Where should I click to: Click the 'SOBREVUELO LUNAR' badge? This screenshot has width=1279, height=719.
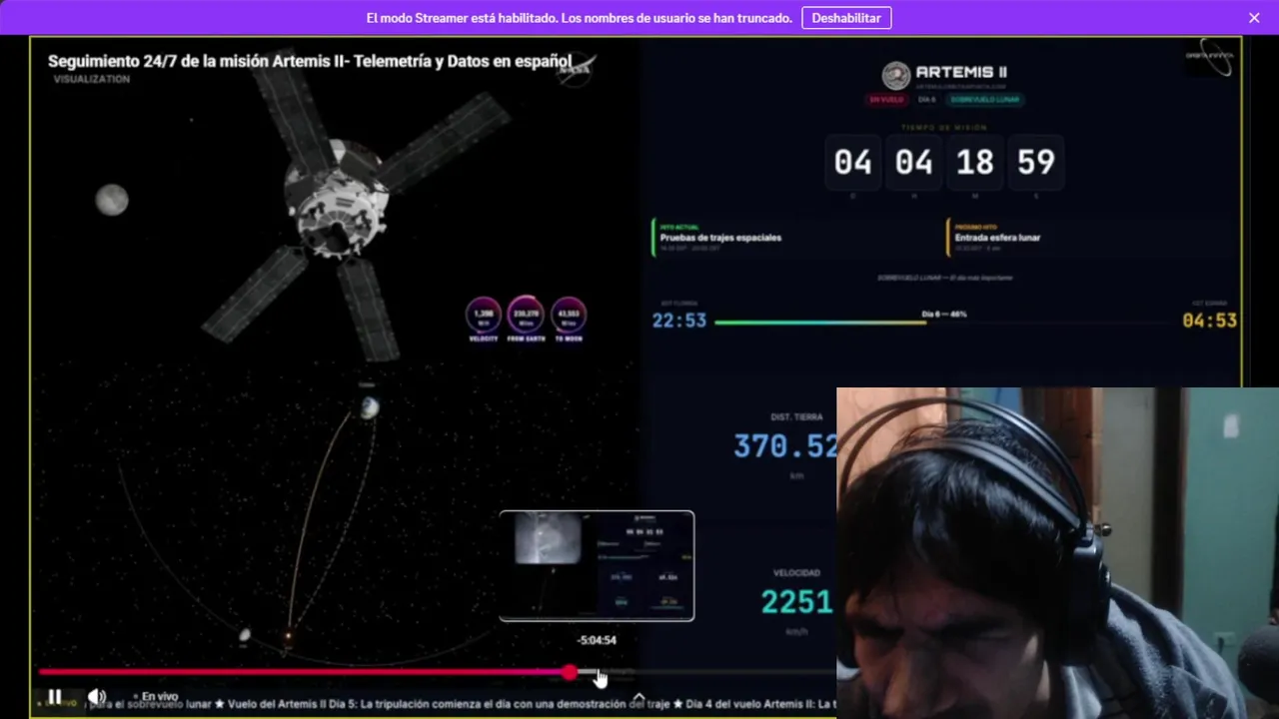tap(985, 99)
